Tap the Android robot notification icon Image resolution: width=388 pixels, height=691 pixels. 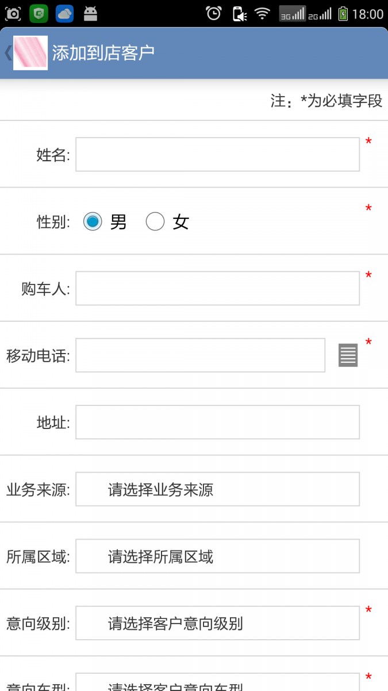90,14
